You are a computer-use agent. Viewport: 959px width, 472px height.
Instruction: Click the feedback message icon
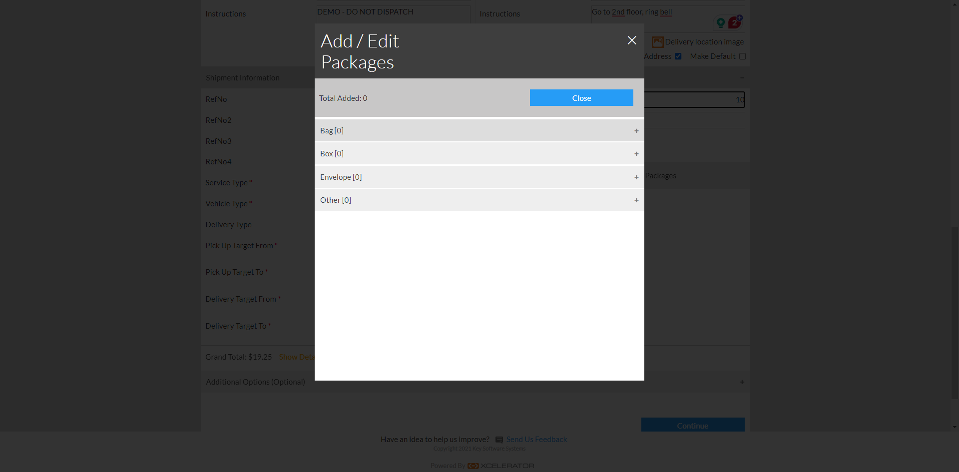pyautogui.click(x=499, y=440)
